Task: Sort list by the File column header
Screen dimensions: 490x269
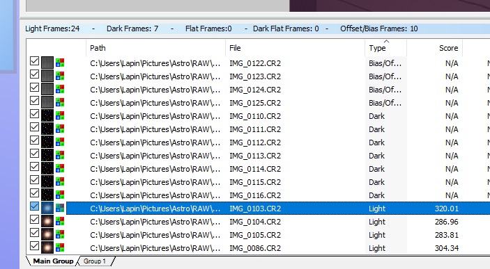Action: (295, 48)
